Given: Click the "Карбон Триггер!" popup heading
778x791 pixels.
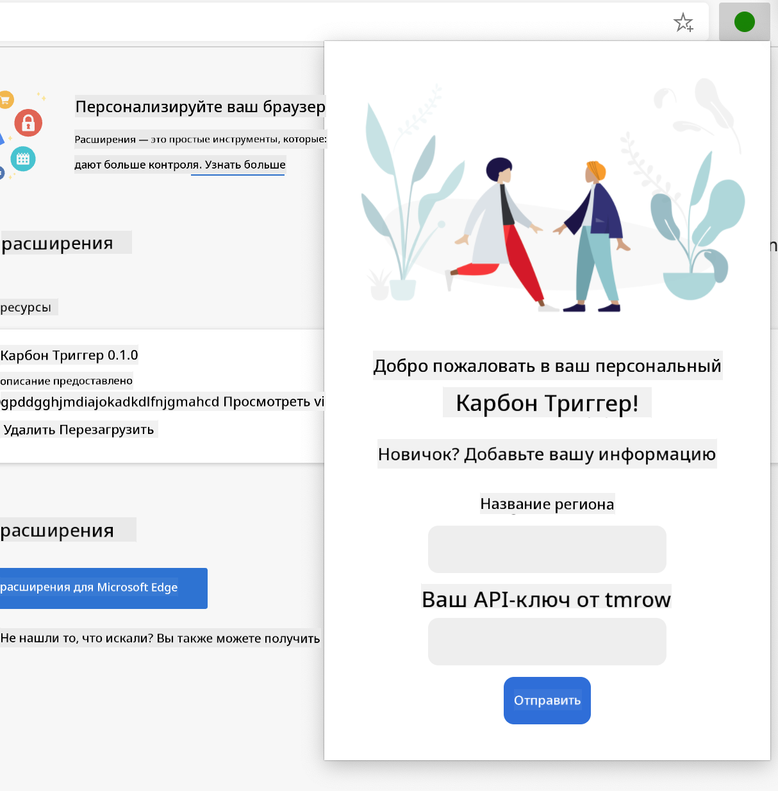Looking at the screenshot, I should 547,403.
